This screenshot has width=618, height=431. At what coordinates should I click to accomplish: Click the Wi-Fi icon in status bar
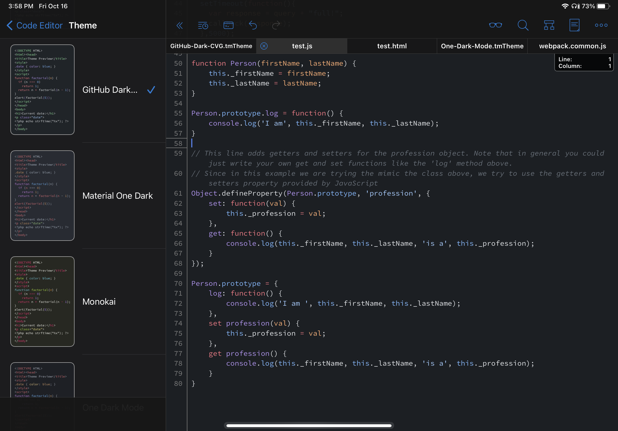point(565,6)
